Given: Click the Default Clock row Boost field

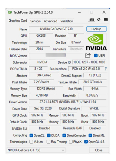Looking at the screenshot, I should coord(98,122).
